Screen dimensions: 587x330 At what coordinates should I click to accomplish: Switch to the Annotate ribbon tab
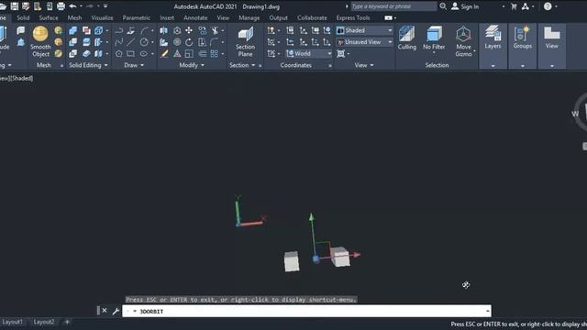[195, 17]
